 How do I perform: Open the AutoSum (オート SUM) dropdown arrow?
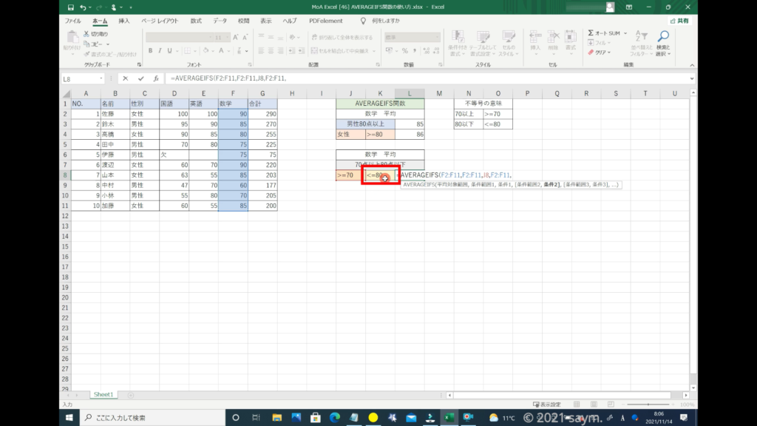(x=626, y=33)
